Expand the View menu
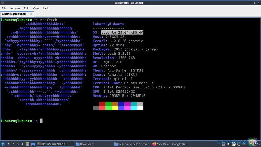Screen dimensions: 261x147 [36, 8]
